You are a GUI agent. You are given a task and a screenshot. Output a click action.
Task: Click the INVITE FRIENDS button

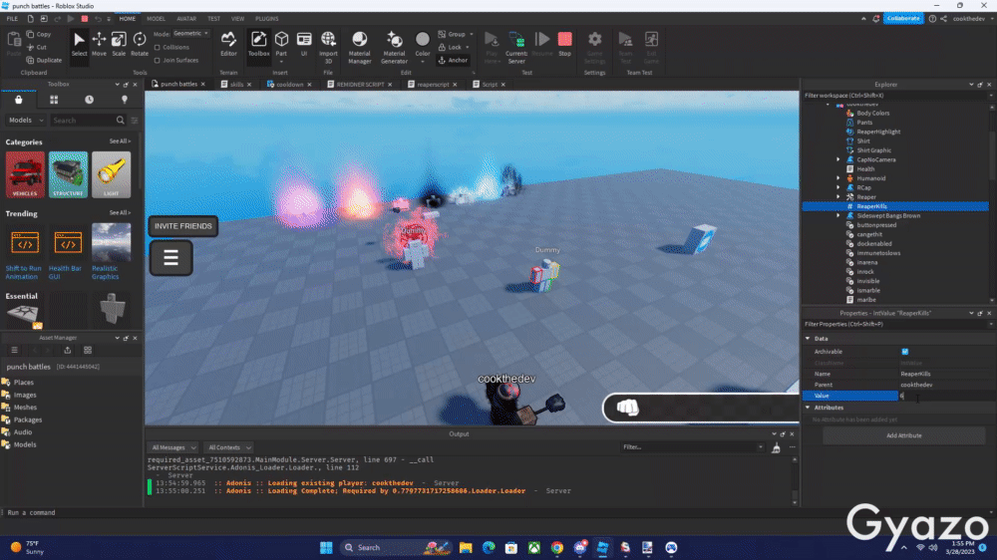click(x=183, y=226)
